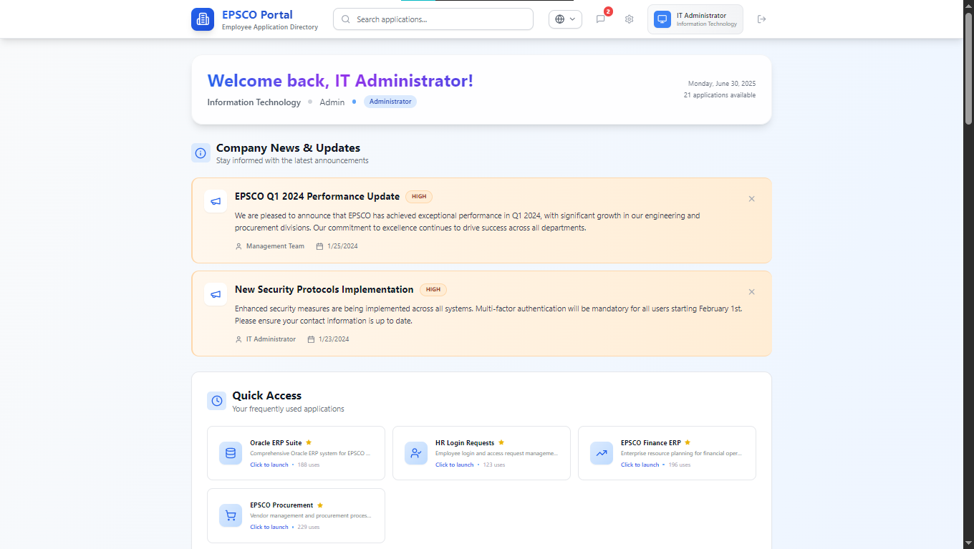Click the EPSCO Portal building logo icon
The height and width of the screenshot is (549, 974).
pos(203,19)
